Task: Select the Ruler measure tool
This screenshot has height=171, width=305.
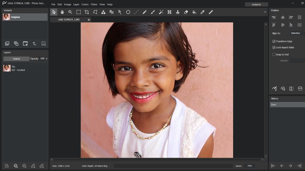Action: tap(211, 12)
